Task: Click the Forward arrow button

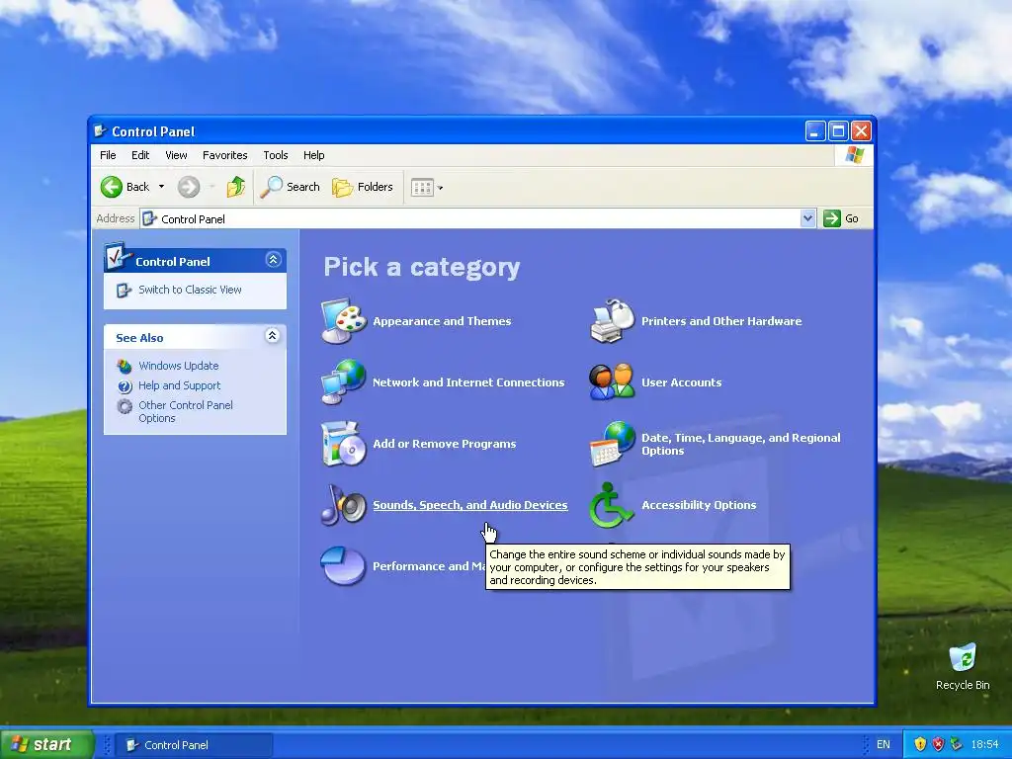Action: pos(189,187)
